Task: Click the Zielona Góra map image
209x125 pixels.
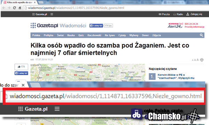Action: (88, 73)
